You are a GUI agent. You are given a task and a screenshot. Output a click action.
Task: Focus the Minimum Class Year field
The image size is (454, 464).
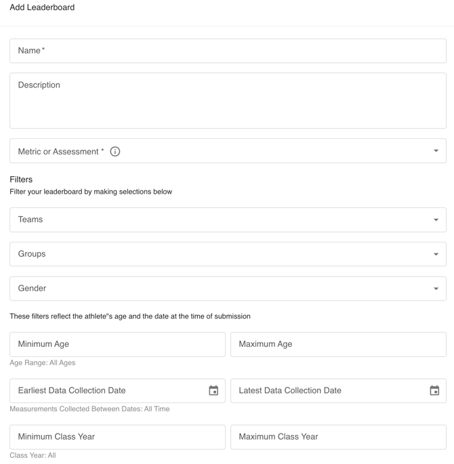pyautogui.click(x=117, y=437)
